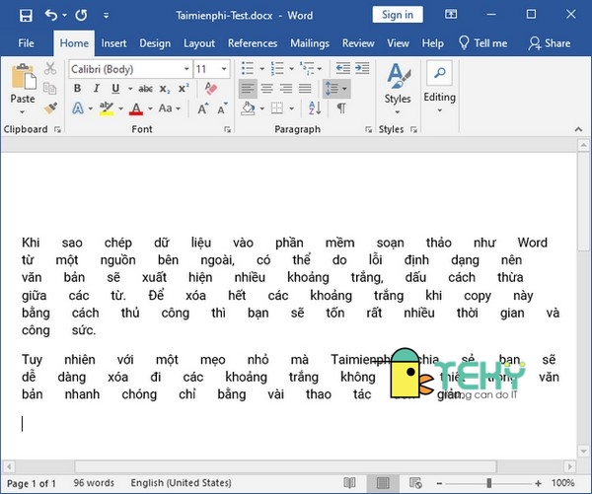Click the Redo/Repeat icon
Viewport: 592px width, 494px height.
click(x=81, y=15)
